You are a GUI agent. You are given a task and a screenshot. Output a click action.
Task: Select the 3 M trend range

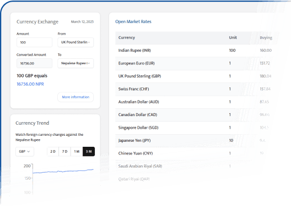pyautogui.click(x=89, y=152)
